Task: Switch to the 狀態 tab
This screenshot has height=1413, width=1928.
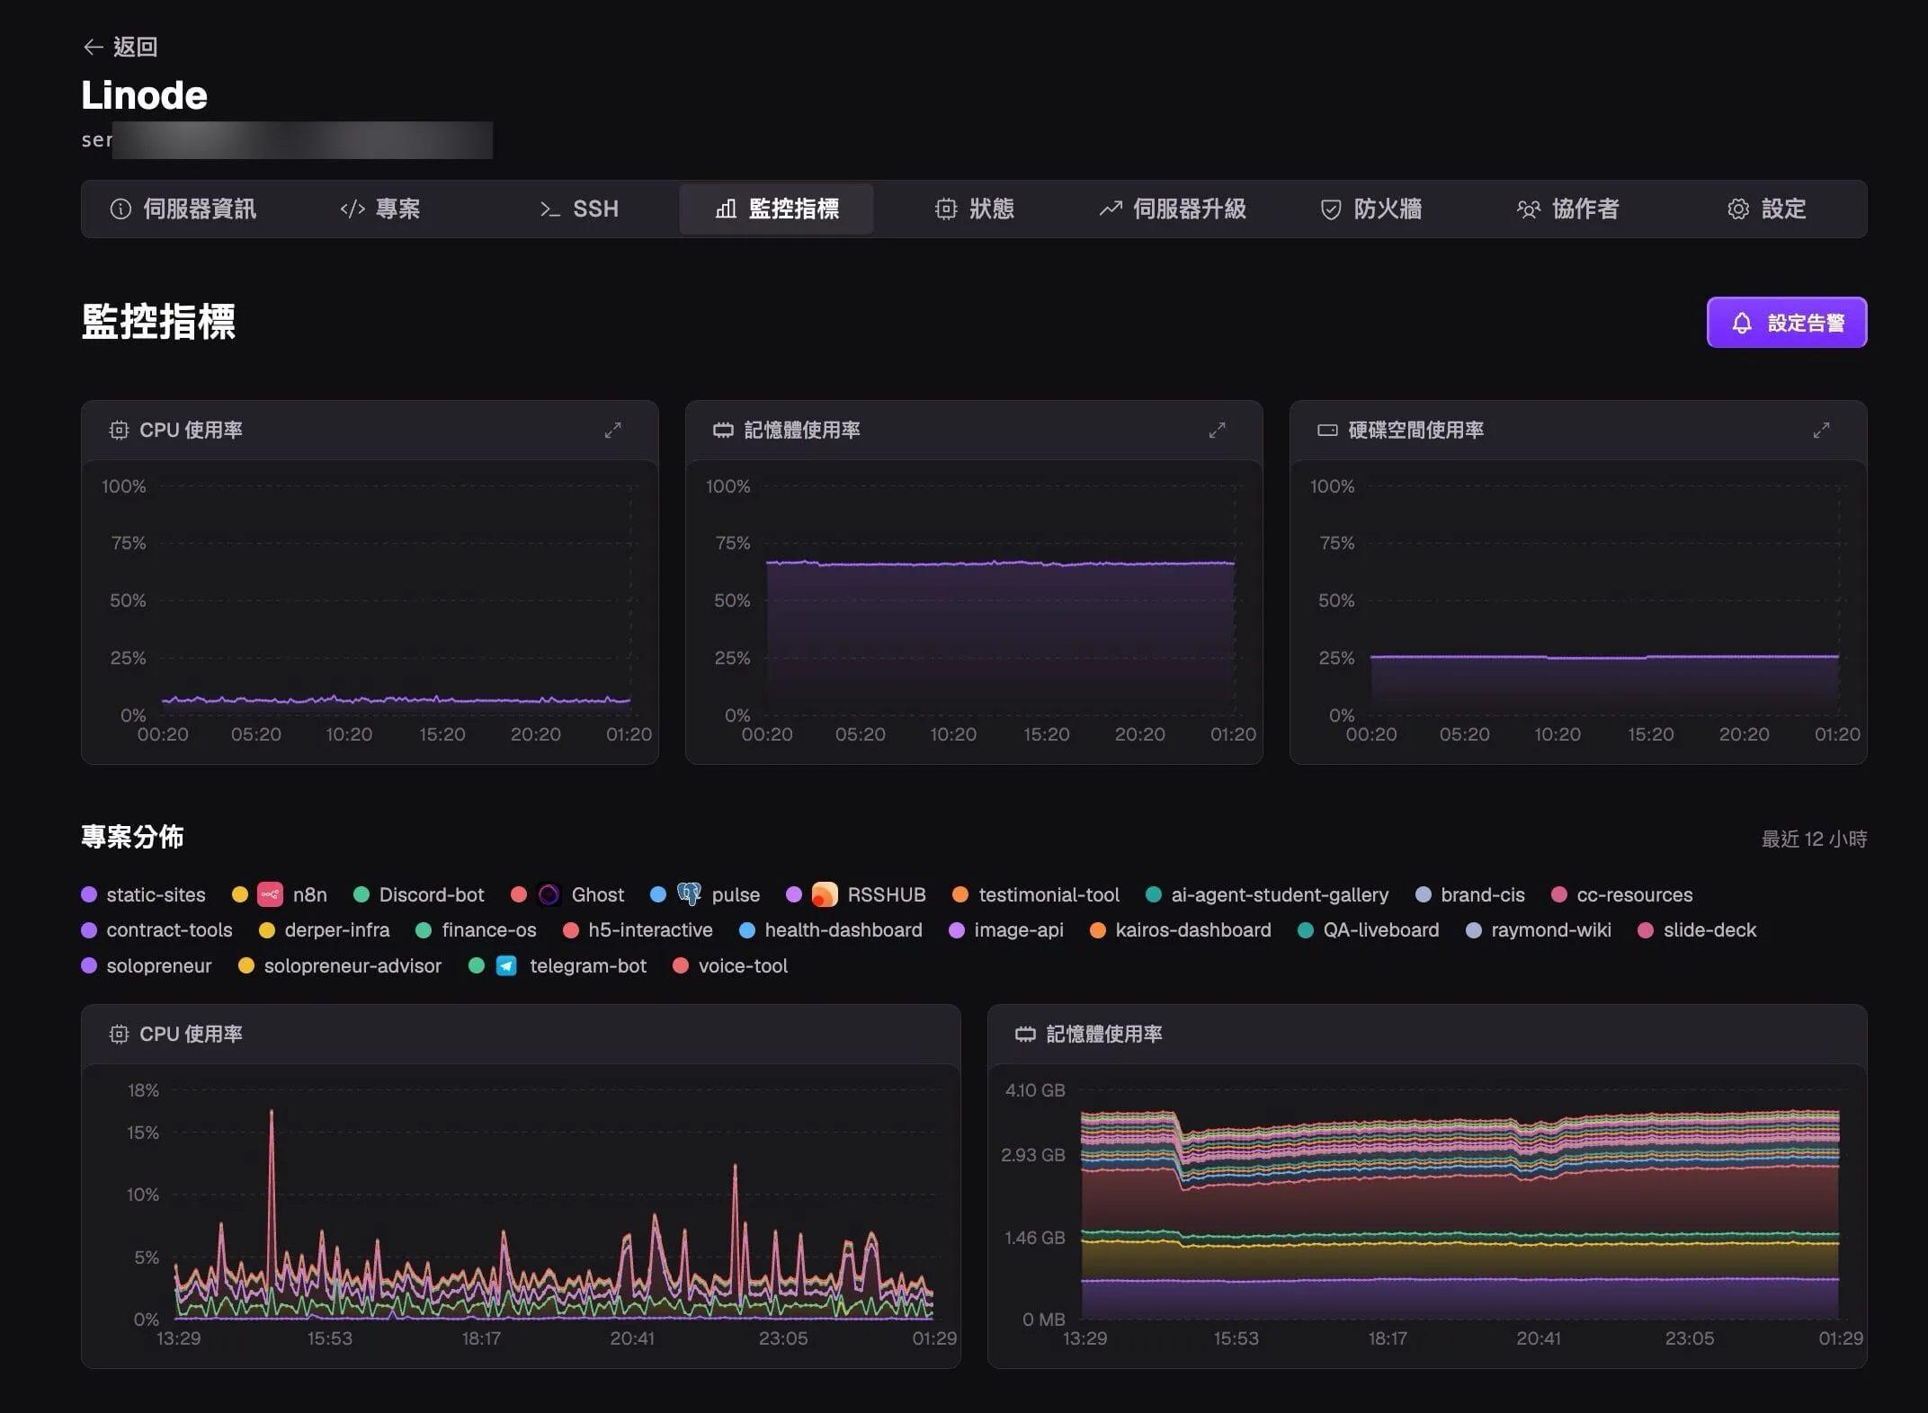Action: click(x=974, y=209)
